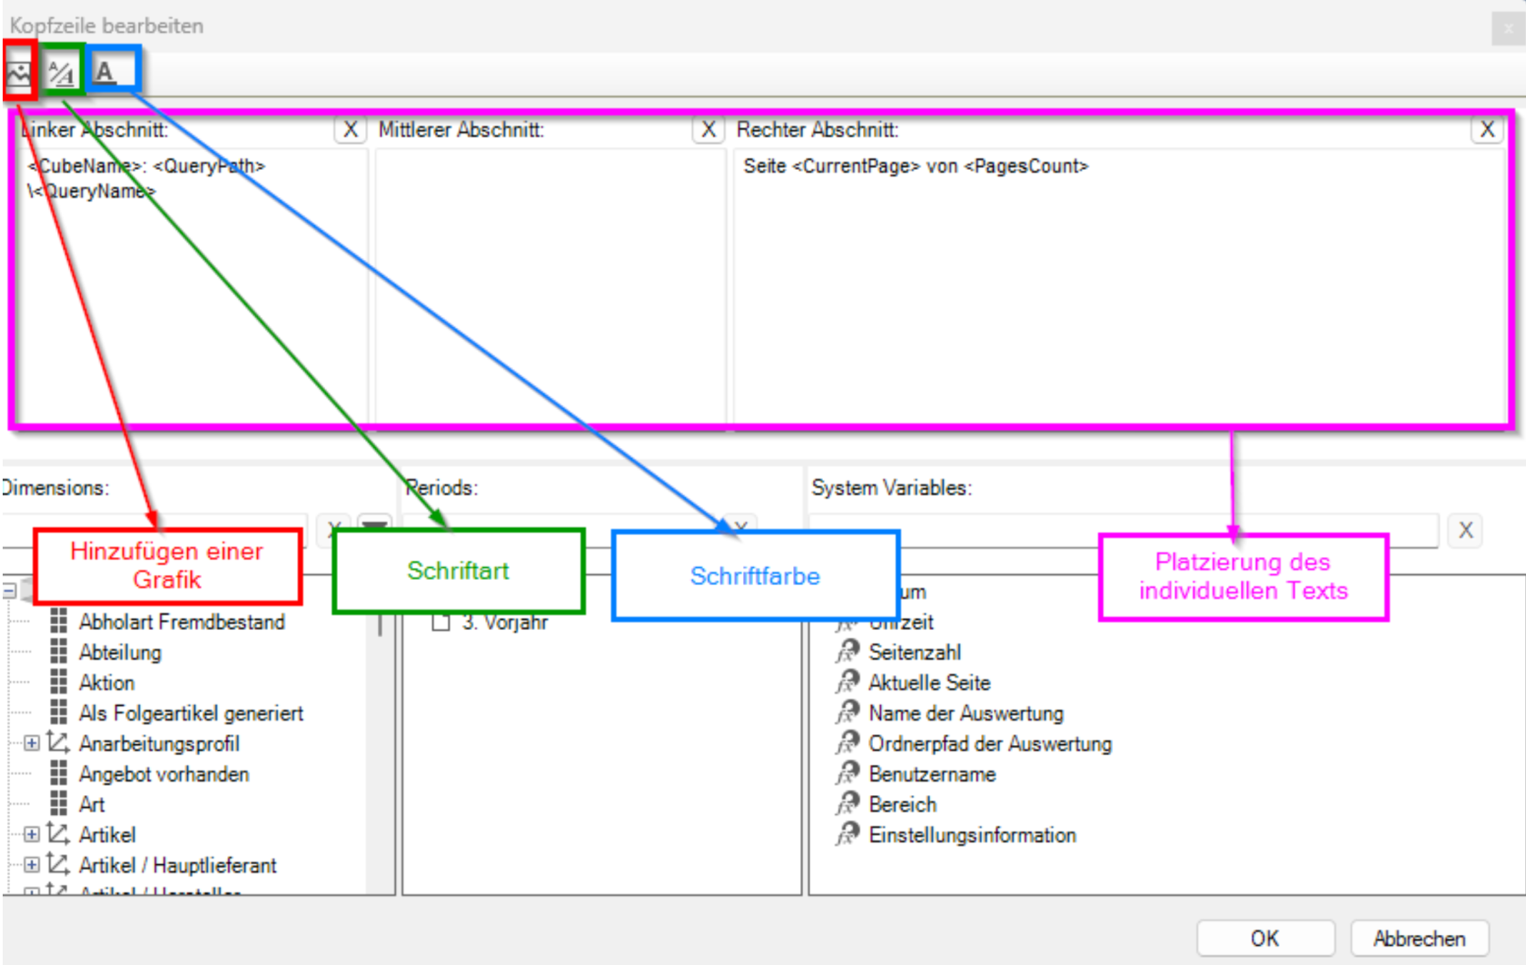The height and width of the screenshot is (965, 1526).
Task: Select the 'Art' dimension row
Action: (x=92, y=804)
